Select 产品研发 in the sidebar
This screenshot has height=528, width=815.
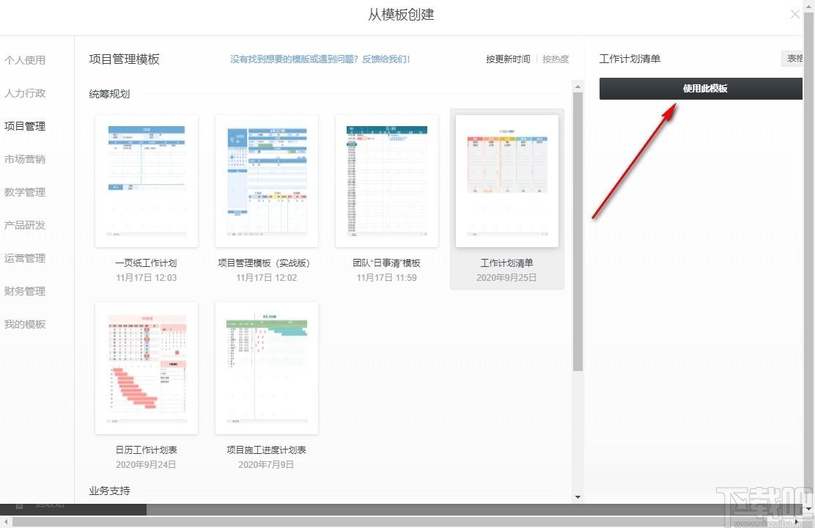coord(25,225)
